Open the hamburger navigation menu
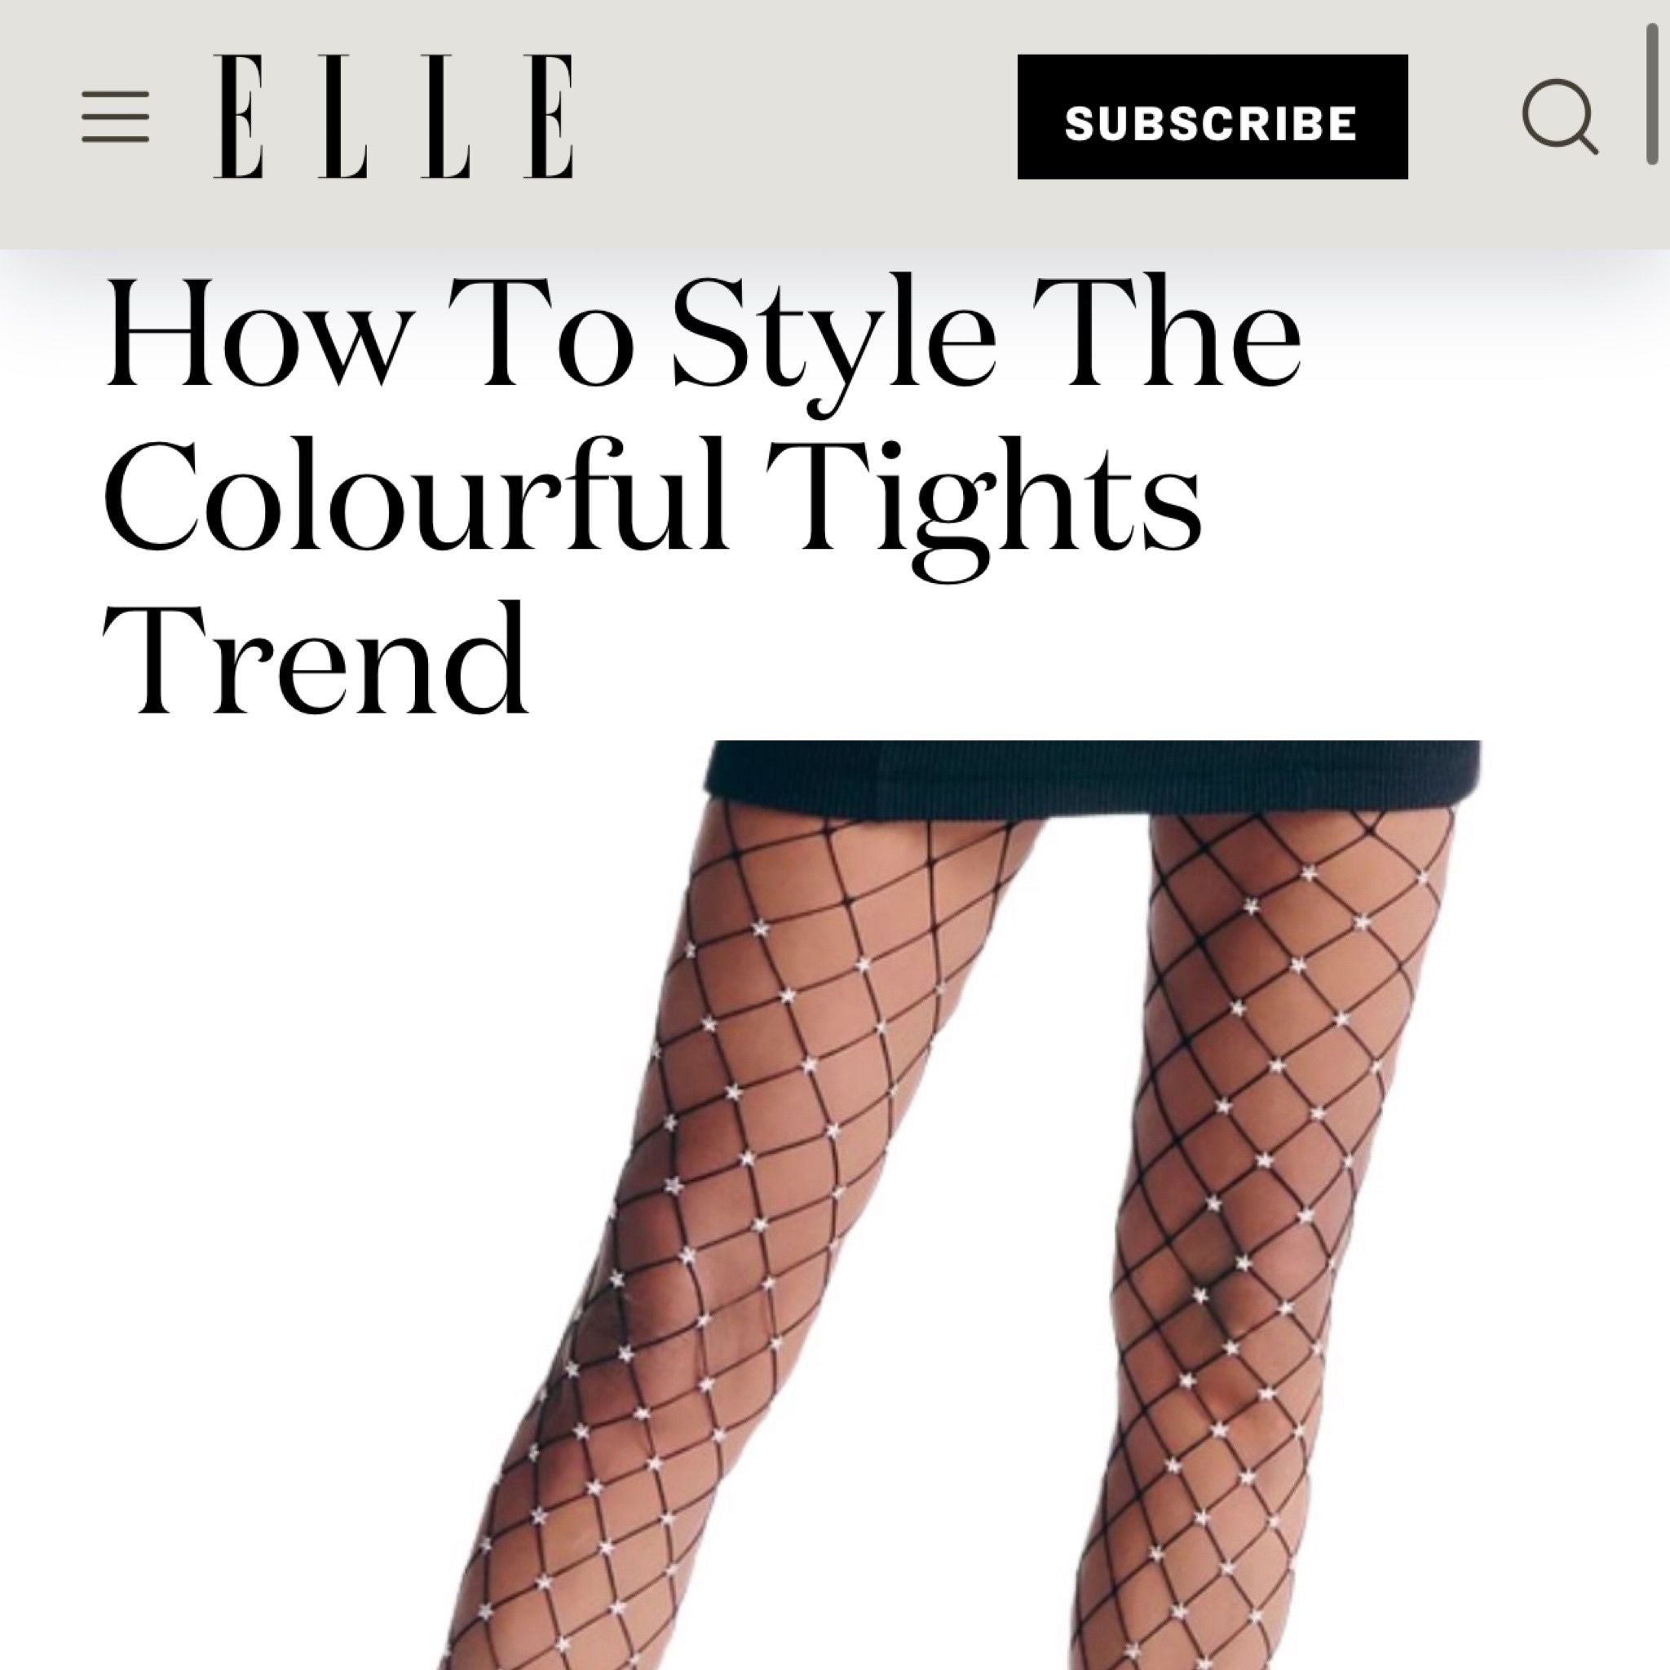Viewport: 1670px width, 1670px height. pyautogui.click(x=115, y=117)
